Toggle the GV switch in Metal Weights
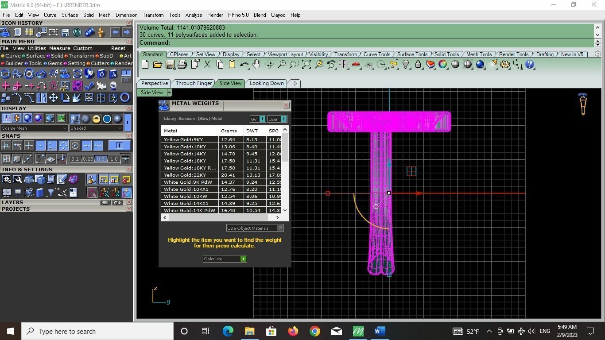 pos(258,119)
